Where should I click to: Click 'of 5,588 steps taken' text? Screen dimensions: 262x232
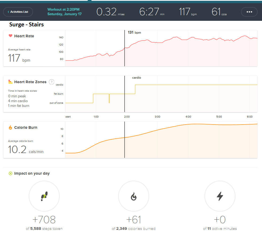tap(44, 229)
